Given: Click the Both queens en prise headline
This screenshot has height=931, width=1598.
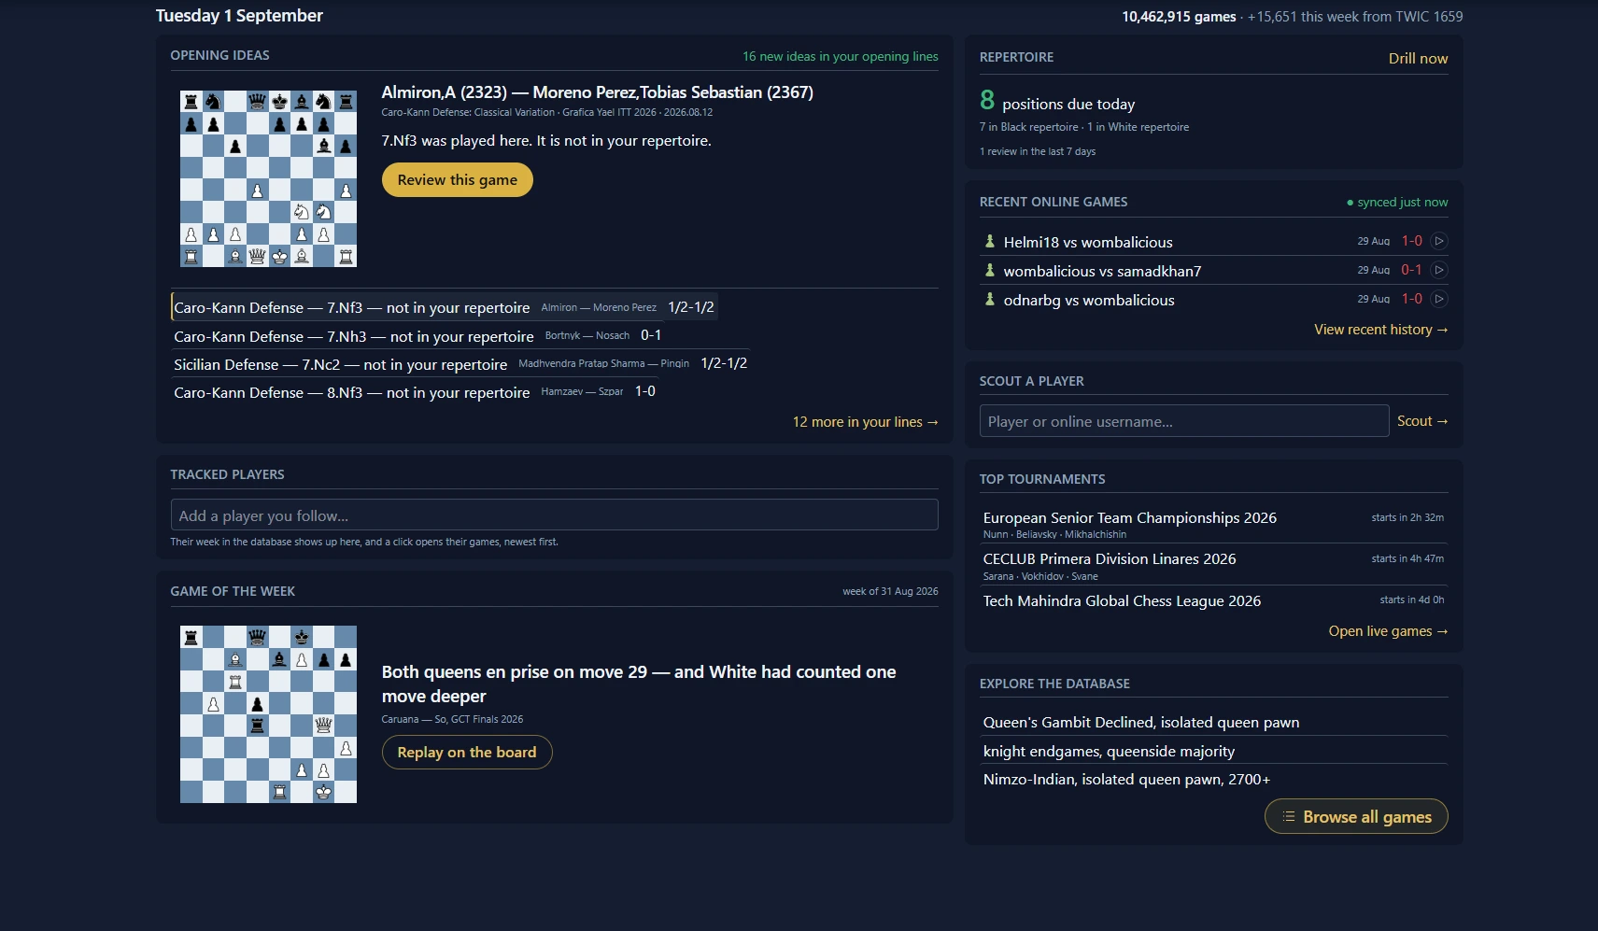Looking at the screenshot, I should click(639, 684).
